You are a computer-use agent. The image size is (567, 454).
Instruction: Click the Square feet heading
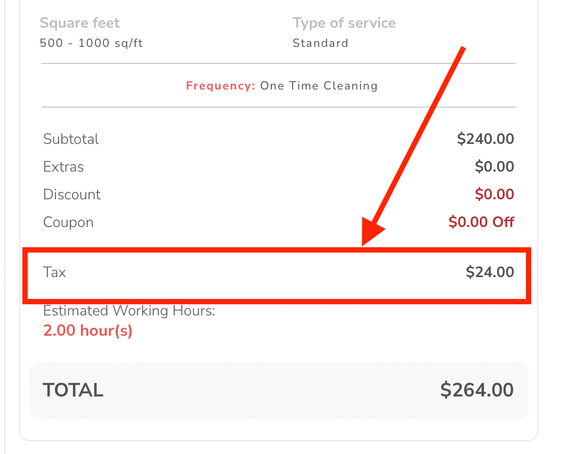pyautogui.click(x=79, y=23)
